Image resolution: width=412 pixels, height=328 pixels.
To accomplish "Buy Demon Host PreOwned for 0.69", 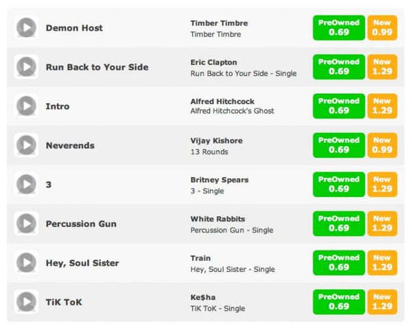I will coord(339,27).
